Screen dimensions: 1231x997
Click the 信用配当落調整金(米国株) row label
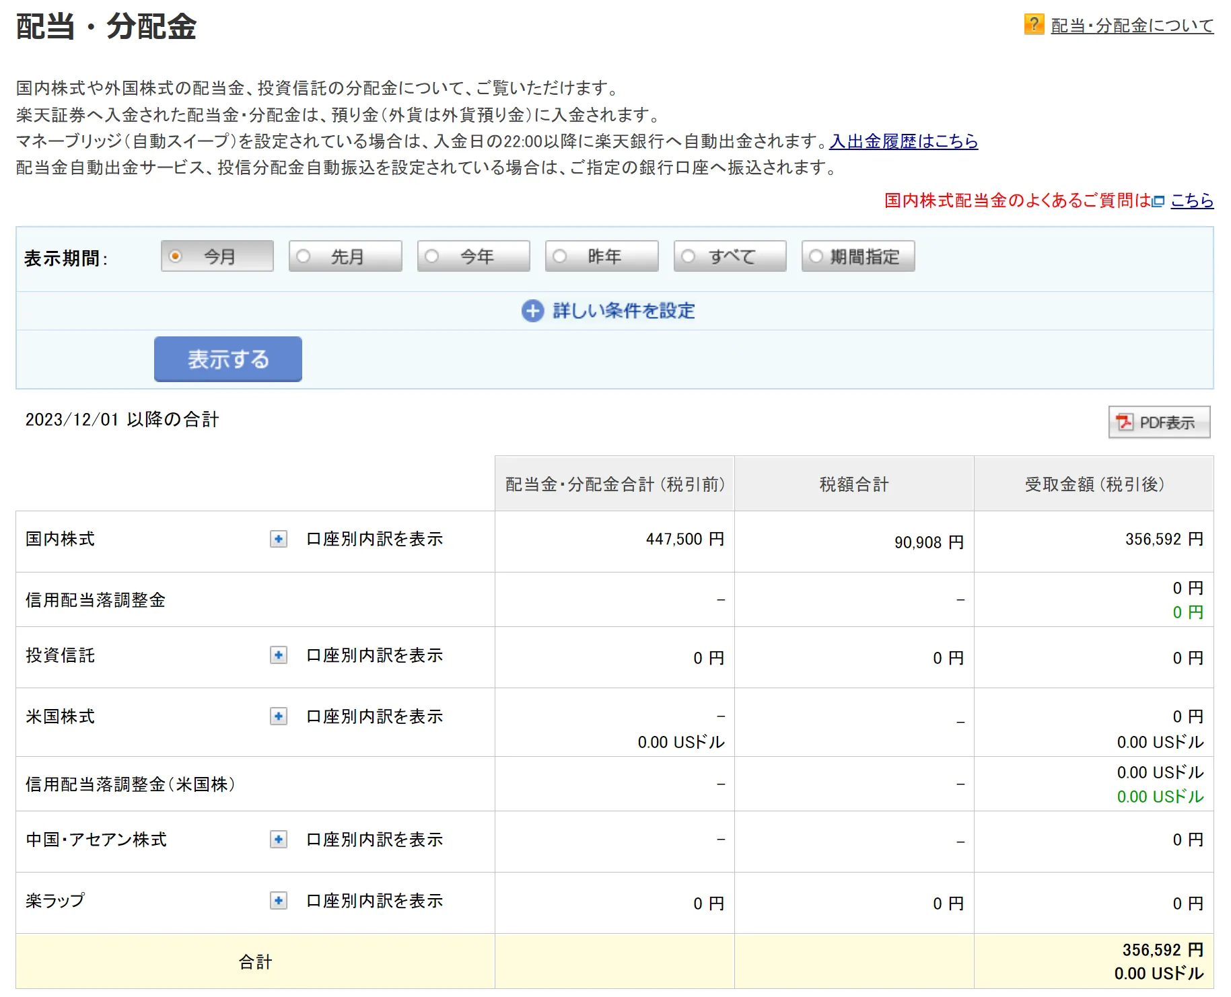[131, 784]
